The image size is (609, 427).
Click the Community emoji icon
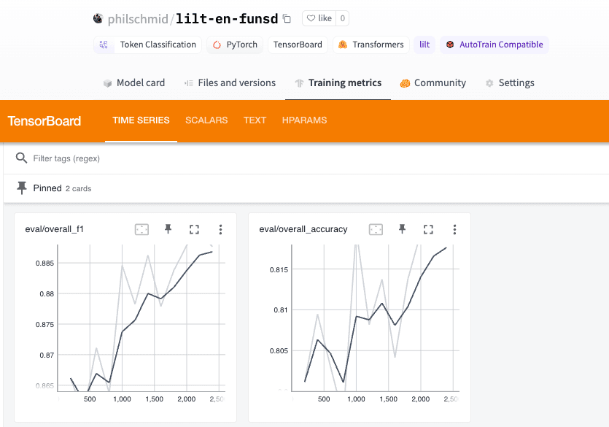click(x=405, y=83)
